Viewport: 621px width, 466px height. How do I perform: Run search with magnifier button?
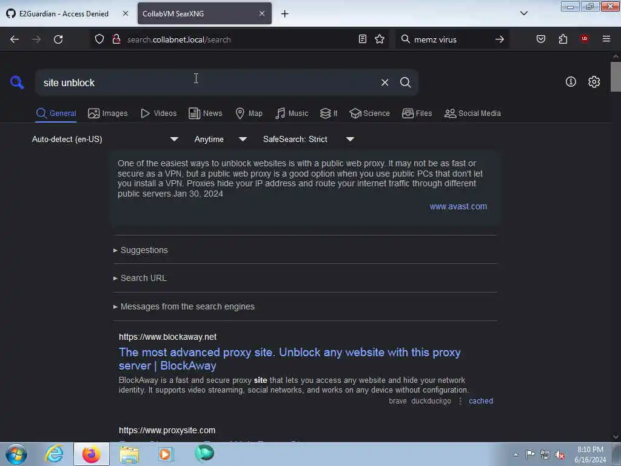click(x=406, y=83)
